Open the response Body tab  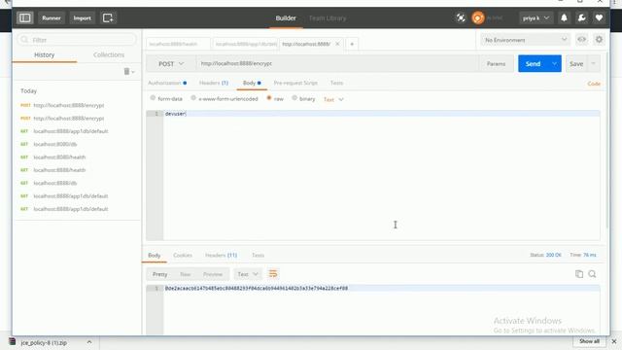[x=154, y=255]
